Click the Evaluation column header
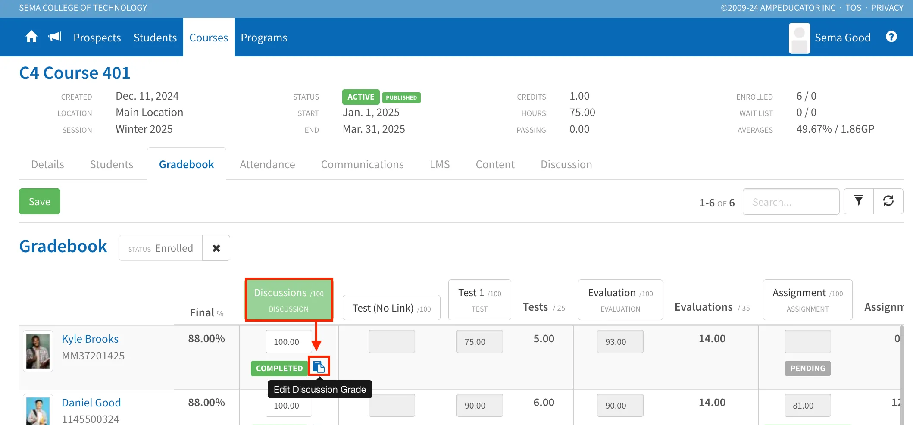Screen dimensions: 913x425 [x=620, y=300]
